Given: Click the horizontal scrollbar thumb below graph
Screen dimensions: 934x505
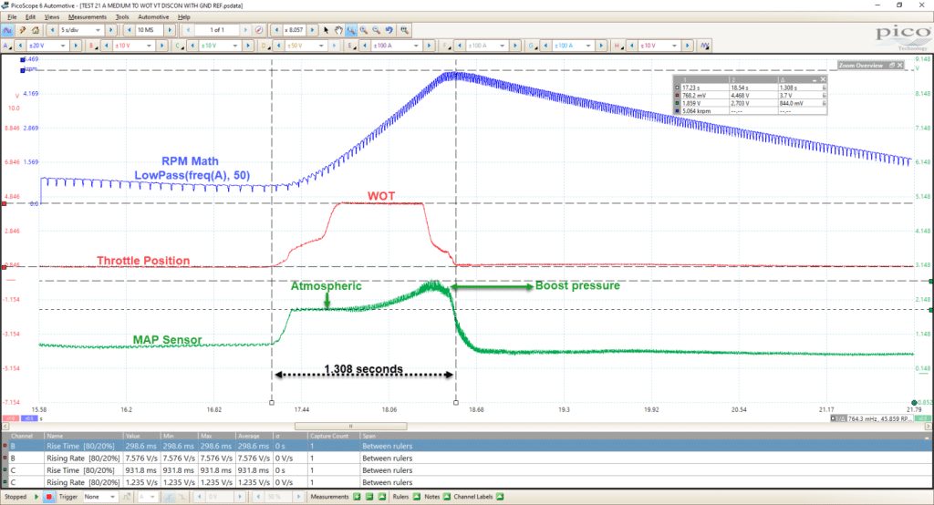Looking at the screenshot, I should click(x=351, y=426).
